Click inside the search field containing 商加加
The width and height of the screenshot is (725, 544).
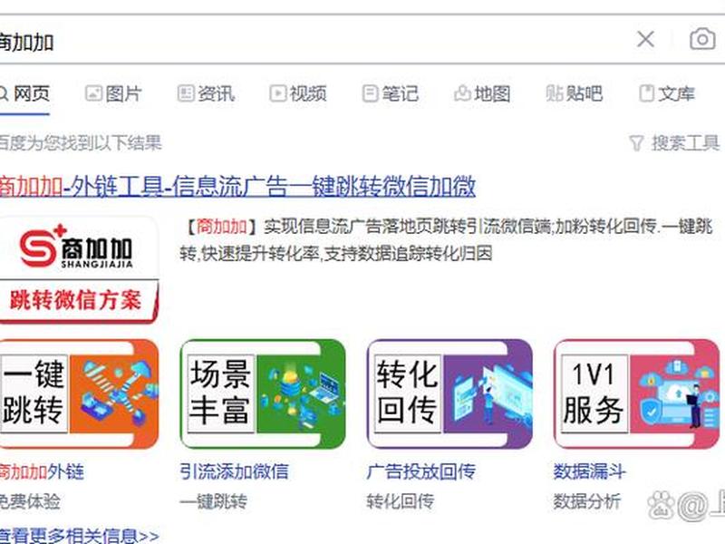(x=314, y=41)
